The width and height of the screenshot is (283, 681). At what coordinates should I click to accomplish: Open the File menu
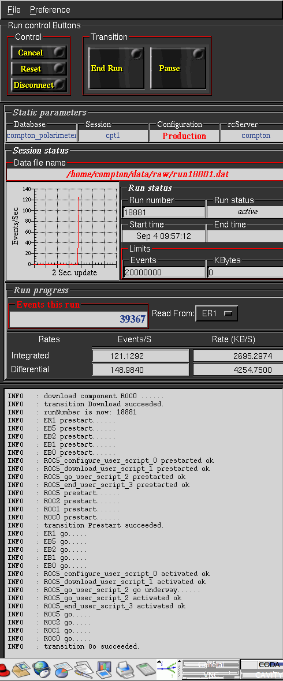(14, 10)
